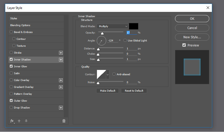The image size is (224, 132).
Task: Toggle the Preview checkbox
Action: click(x=184, y=45)
